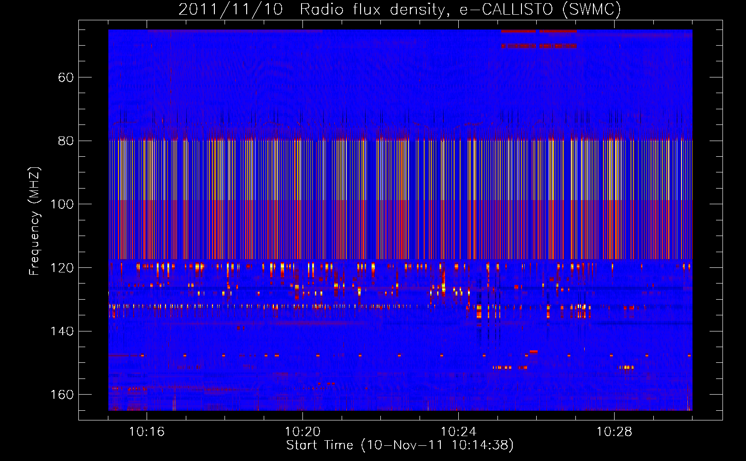Click the 140 MHz frequency tick label
The image size is (746, 461).
[62, 331]
